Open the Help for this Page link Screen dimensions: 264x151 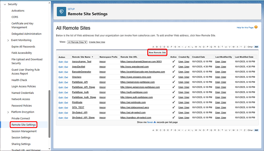pos(245,27)
